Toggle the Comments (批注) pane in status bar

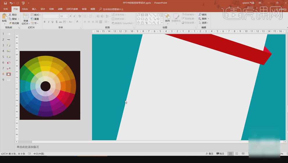coord(220,154)
